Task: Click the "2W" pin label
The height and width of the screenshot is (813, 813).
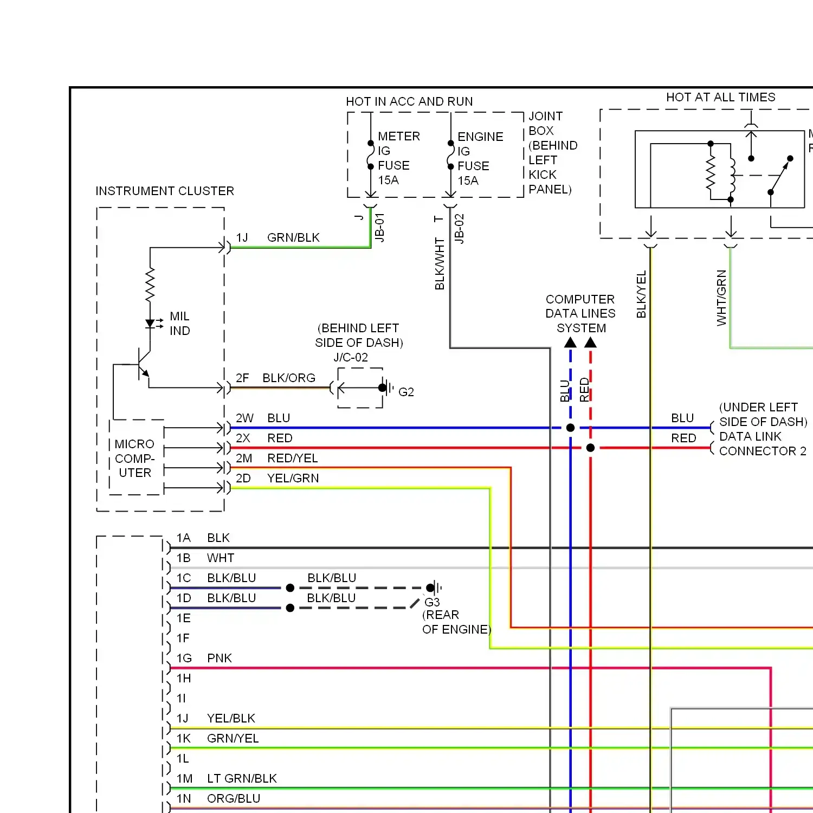Action: click(244, 418)
